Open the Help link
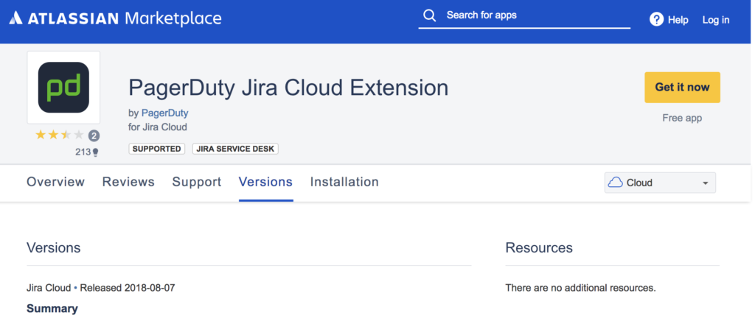The width and height of the screenshot is (755, 318). coord(678,20)
